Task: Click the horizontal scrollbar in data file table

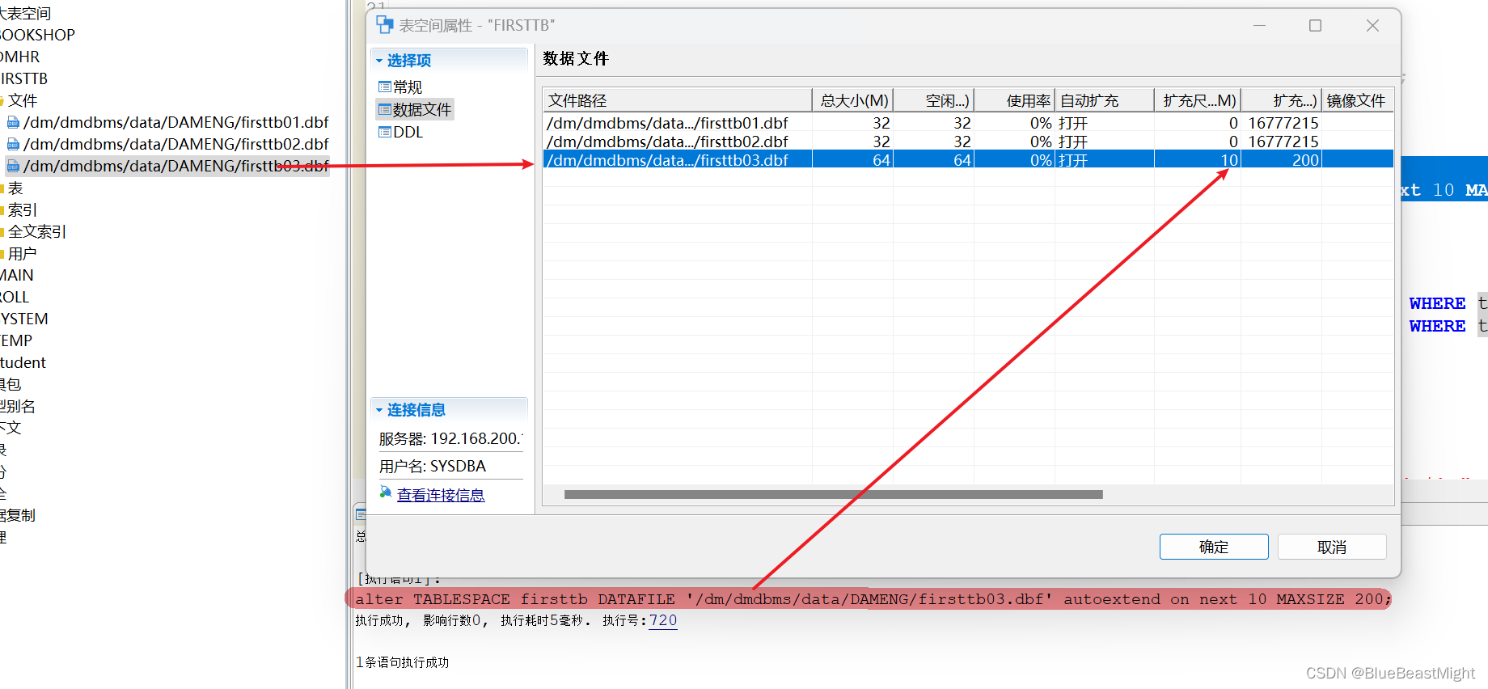Action: pos(833,494)
